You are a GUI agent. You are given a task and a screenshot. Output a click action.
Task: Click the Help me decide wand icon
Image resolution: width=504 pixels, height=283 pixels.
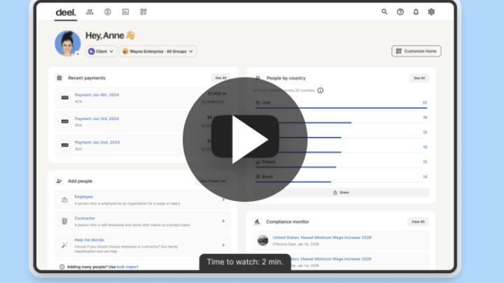pyautogui.click(x=64, y=245)
